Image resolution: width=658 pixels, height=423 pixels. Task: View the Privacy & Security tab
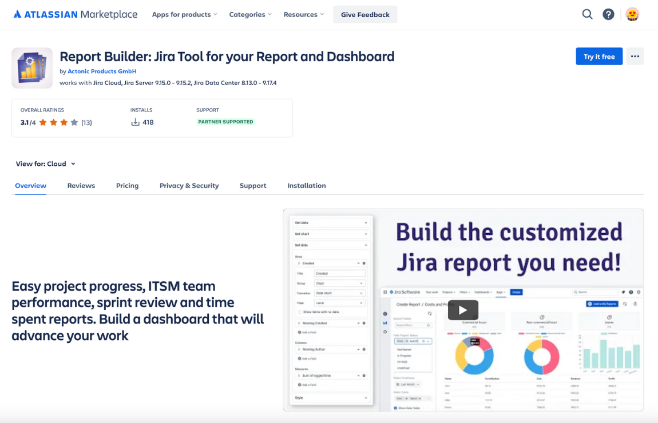pyautogui.click(x=189, y=185)
